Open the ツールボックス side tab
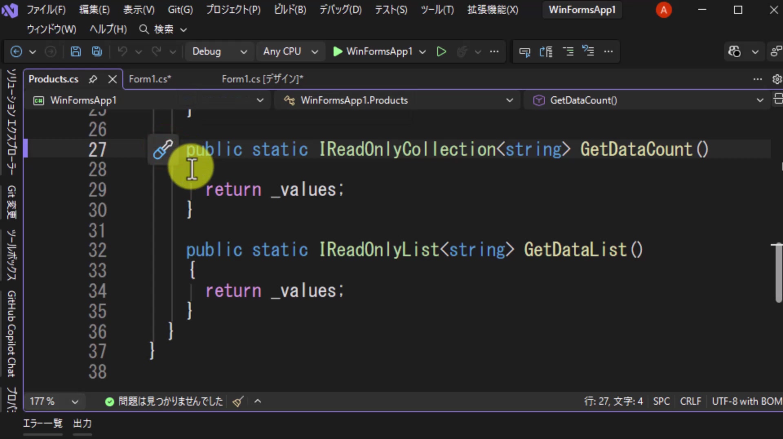The image size is (783, 439). coord(11,255)
